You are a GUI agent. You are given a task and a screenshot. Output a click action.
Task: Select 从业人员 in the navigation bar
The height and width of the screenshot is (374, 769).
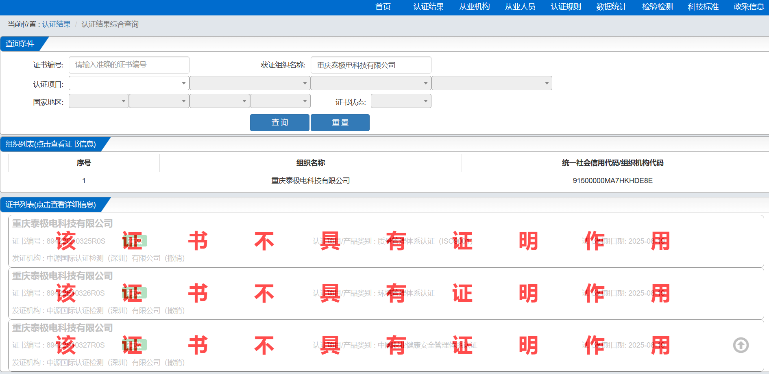point(520,7)
